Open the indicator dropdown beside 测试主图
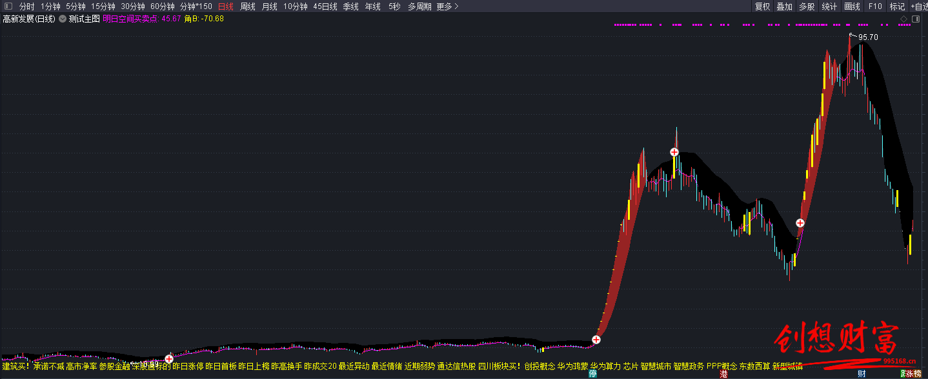Screen dimensions: 928x379 (63, 19)
